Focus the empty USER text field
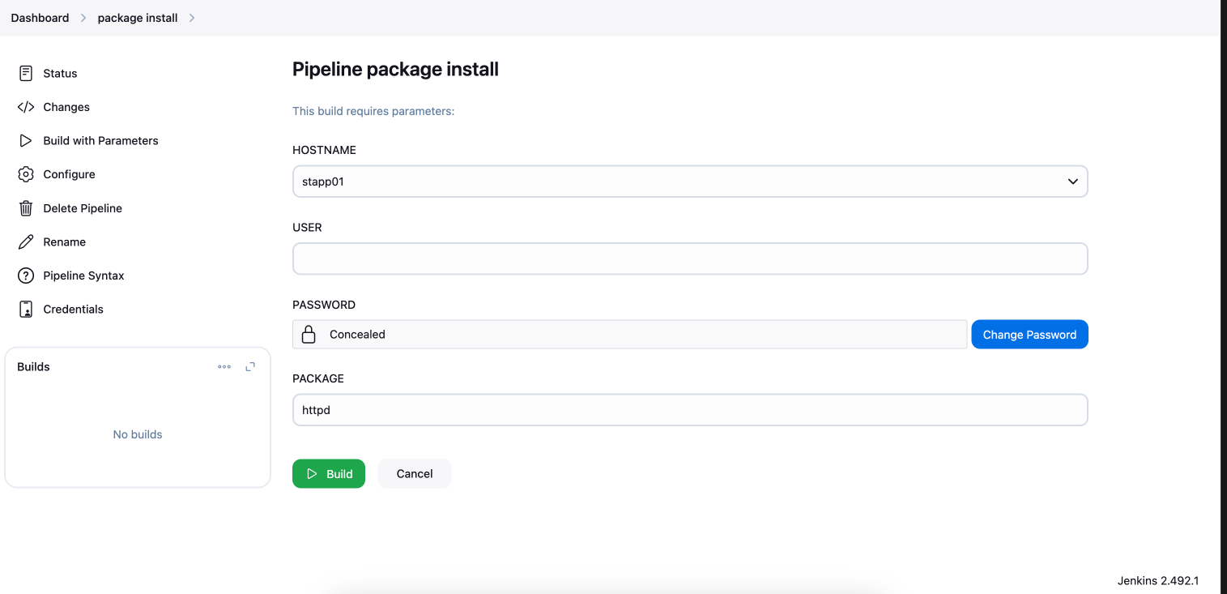Image resolution: width=1227 pixels, height=594 pixels. [689, 259]
